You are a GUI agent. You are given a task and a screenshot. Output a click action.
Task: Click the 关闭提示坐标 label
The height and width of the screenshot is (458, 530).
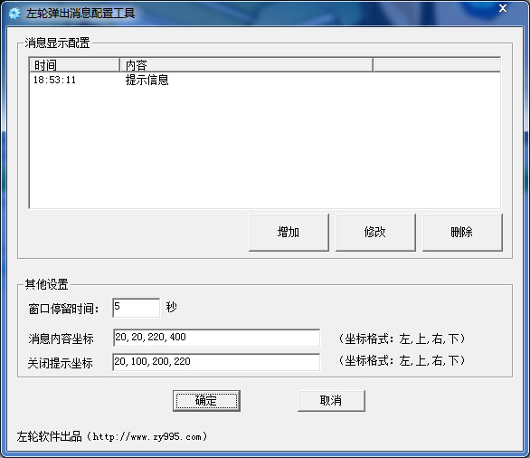61,363
